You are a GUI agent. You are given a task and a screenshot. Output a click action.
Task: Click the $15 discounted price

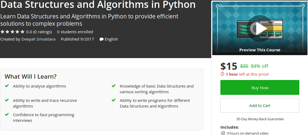click(x=229, y=66)
